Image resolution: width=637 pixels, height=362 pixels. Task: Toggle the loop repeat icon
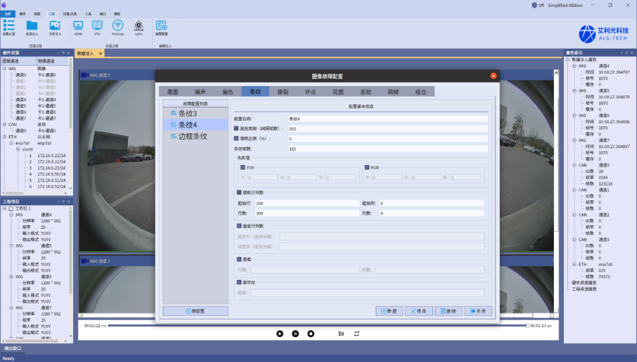click(357, 334)
